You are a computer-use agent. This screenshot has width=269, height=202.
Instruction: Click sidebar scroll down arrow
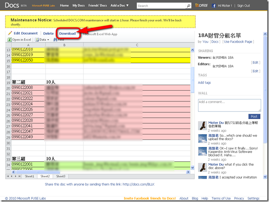coord(265,177)
